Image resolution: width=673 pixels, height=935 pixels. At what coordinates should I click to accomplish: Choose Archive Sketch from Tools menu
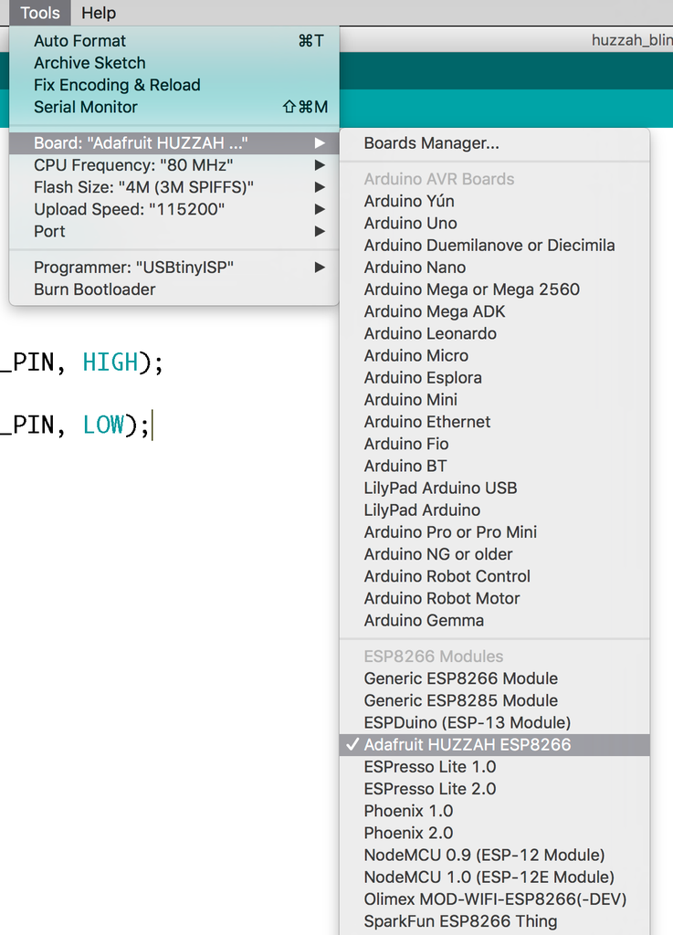[x=89, y=63]
